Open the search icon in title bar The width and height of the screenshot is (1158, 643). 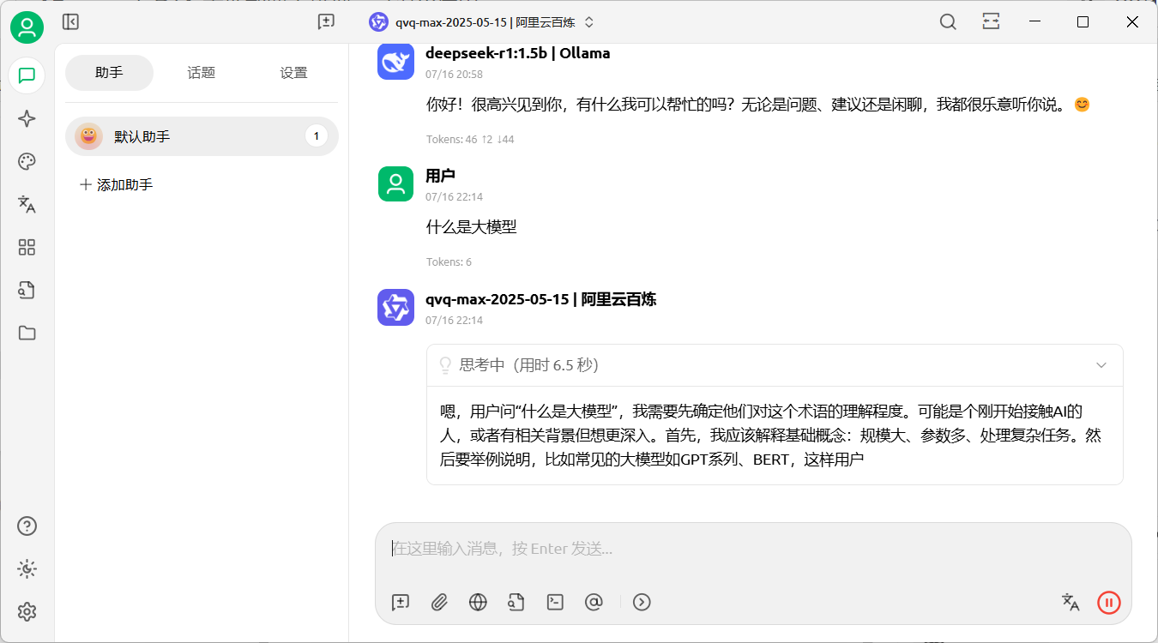click(x=948, y=22)
